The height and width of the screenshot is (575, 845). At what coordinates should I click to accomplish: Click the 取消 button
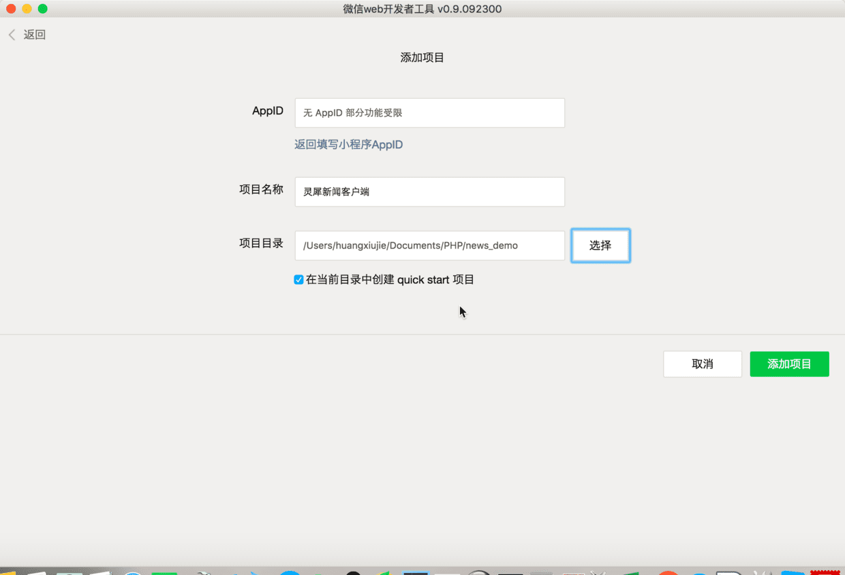(703, 364)
